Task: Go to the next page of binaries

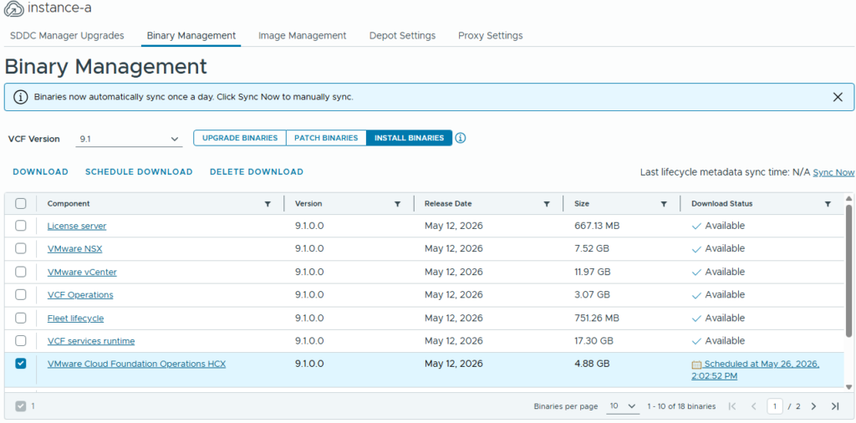Action: [x=813, y=406]
